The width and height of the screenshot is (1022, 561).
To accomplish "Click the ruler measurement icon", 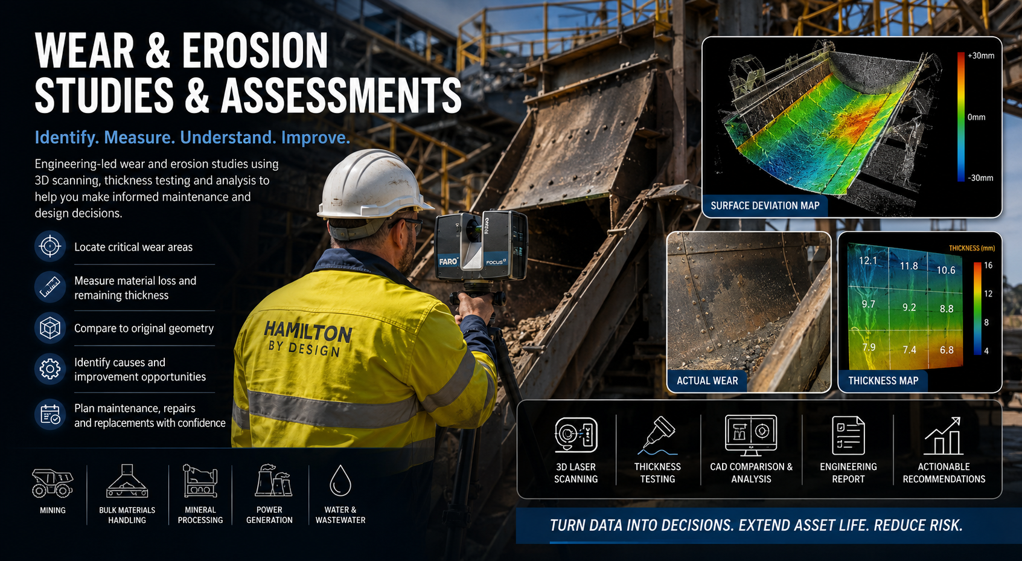I will coord(50,287).
